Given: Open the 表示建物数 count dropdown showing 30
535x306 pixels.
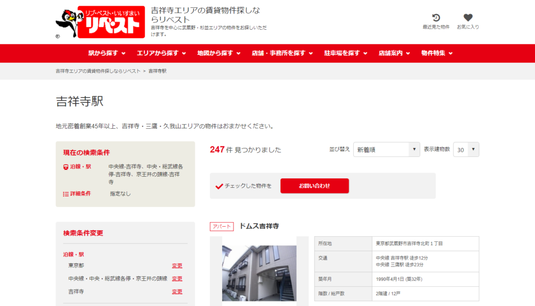Looking at the screenshot, I should (x=466, y=150).
